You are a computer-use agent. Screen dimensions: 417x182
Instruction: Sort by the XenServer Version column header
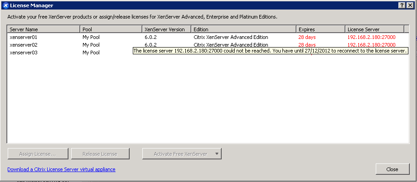[167, 29]
